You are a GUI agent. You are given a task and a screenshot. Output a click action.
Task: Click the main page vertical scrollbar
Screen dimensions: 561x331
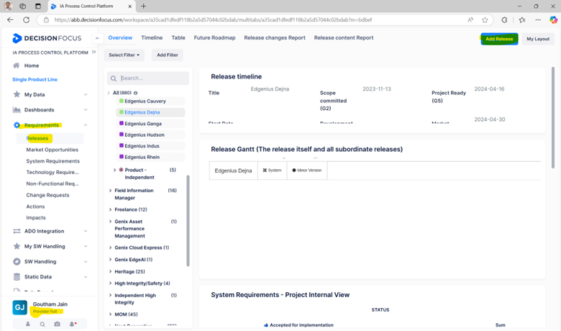[x=553, y=118]
